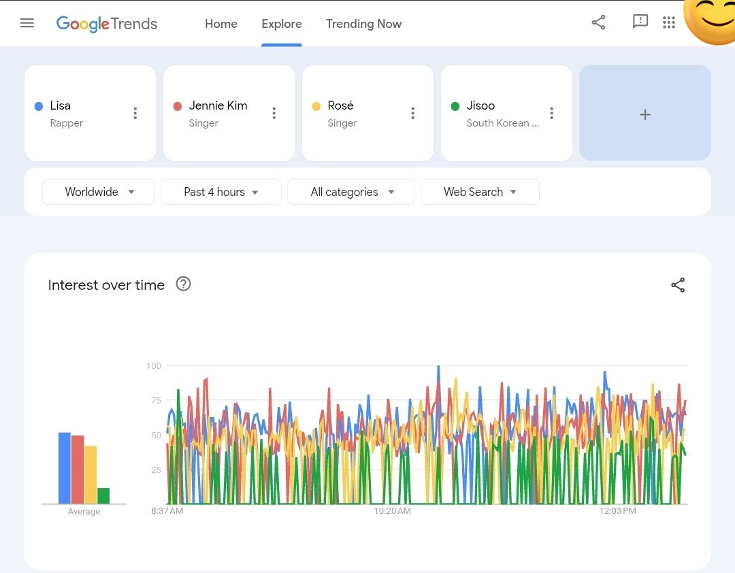Change the Past 4 hours time range
The image size is (735, 573).
[x=220, y=192]
